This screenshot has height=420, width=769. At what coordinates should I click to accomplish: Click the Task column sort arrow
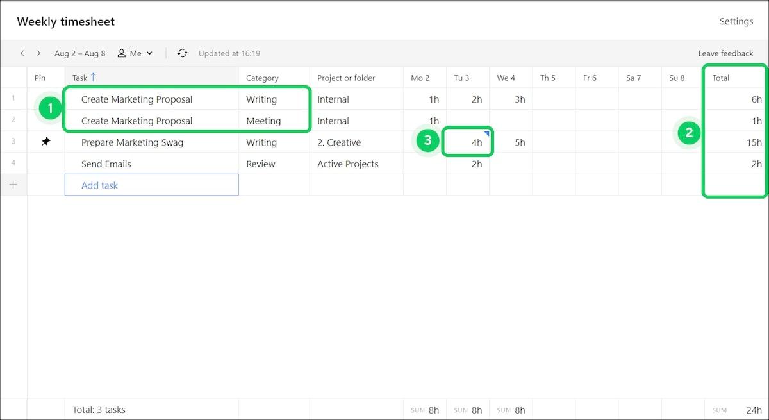(94, 78)
